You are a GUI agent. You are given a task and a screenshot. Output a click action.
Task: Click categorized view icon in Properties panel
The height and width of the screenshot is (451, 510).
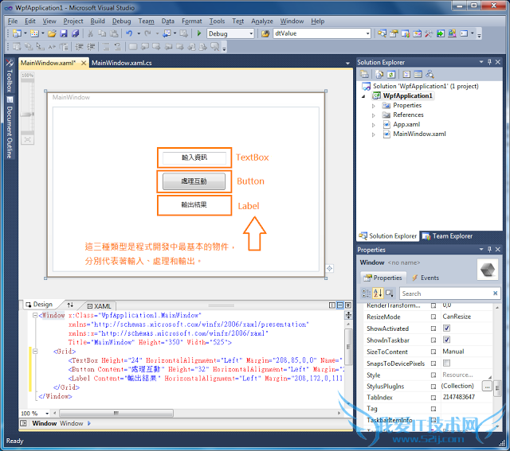(x=367, y=294)
